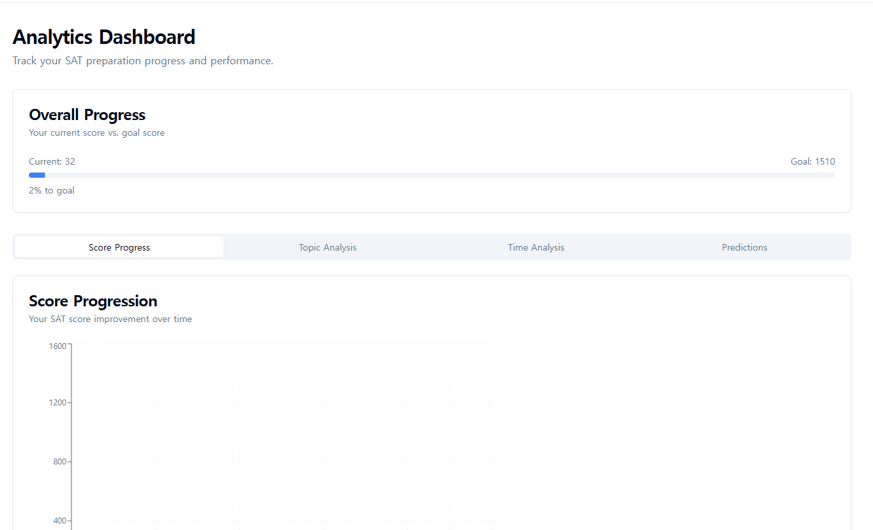Switch to the Topic Analysis tab

pos(327,247)
